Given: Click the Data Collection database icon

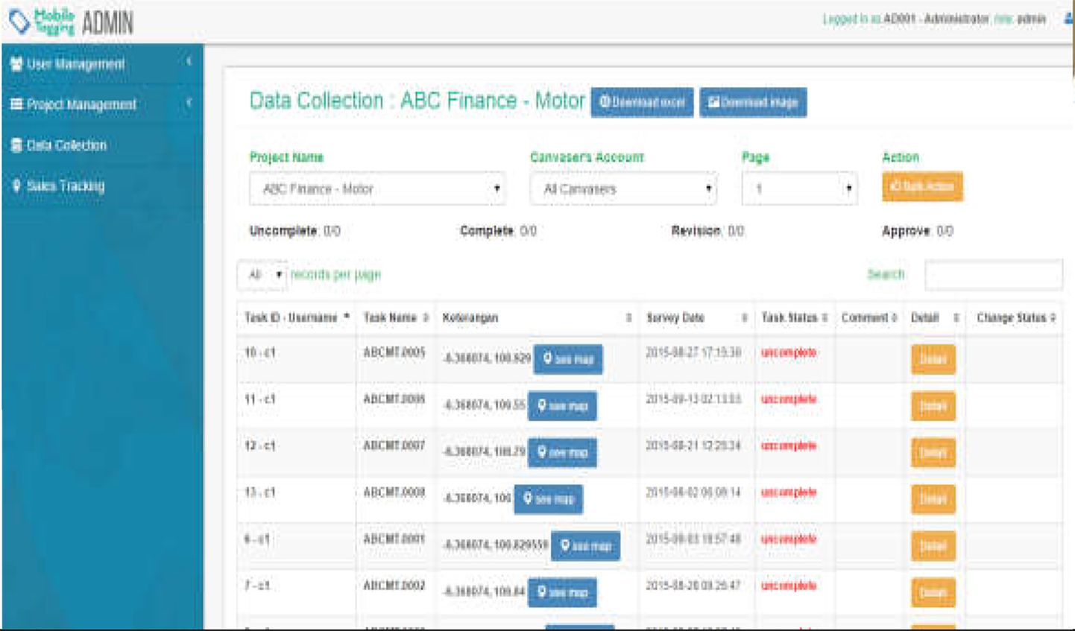Looking at the screenshot, I should [x=16, y=145].
